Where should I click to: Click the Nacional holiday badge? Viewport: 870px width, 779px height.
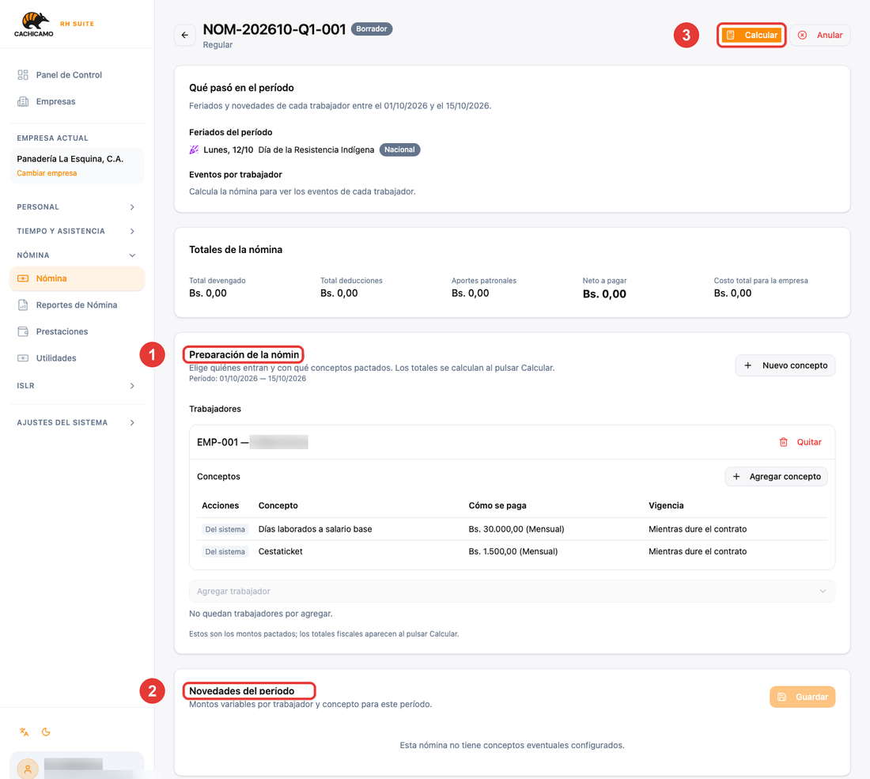pyautogui.click(x=399, y=149)
